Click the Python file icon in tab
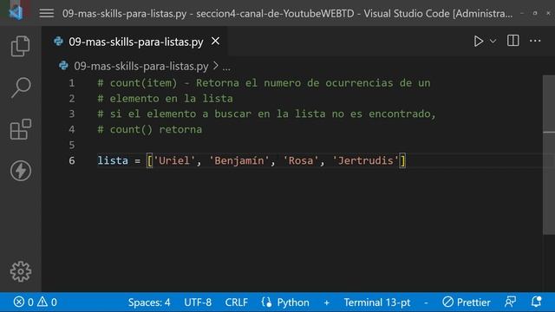The width and height of the screenshot is (555, 312). tap(58, 42)
